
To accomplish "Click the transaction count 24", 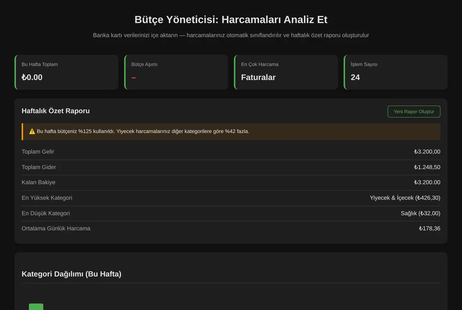I will tap(355, 77).
